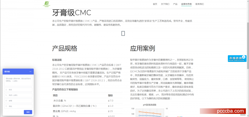Click the phone icon in 电话 field
This screenshot has height=117, width=249.
pos(6,95)
